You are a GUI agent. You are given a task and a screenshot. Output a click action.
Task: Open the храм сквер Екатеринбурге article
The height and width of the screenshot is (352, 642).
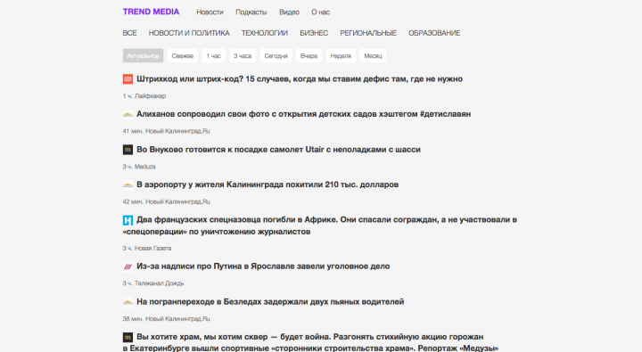click(310, 342)
